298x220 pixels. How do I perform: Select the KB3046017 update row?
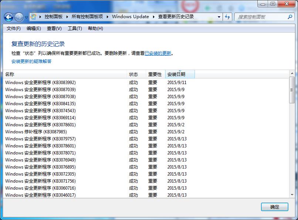tap(146, 195)
